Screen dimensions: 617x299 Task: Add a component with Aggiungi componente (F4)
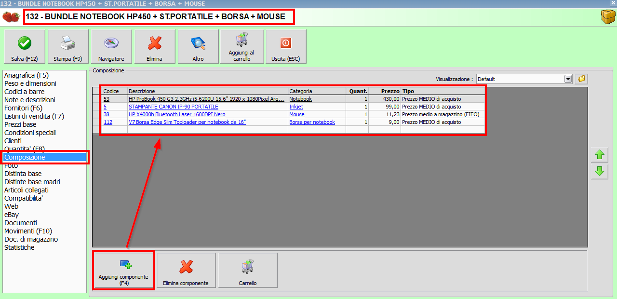pos(123,270)
